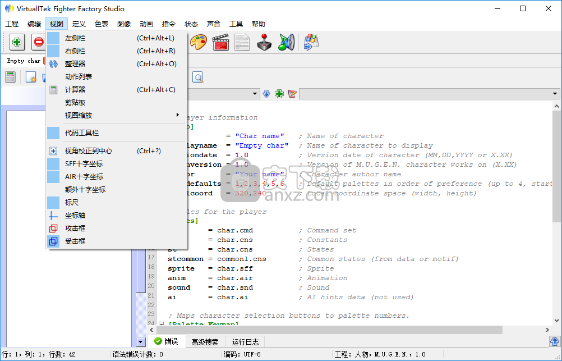Open the wide right combo box dropdown above the code editor
This screenshot has width=562, height=361.
coord(555,94)
